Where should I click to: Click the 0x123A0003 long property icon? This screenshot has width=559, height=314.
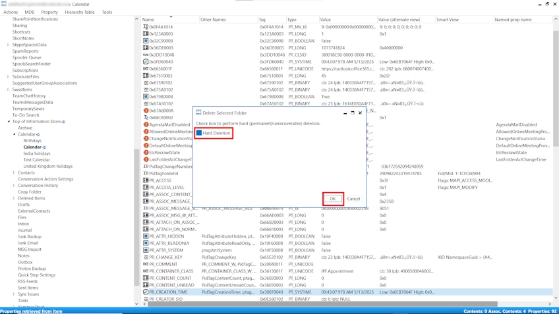pyautogui.click(x=146, y=34)
